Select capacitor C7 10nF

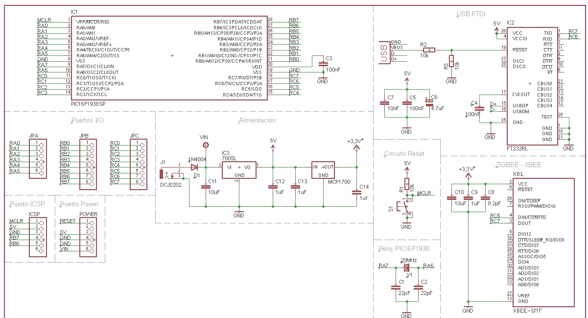click(x=384, y=103)
